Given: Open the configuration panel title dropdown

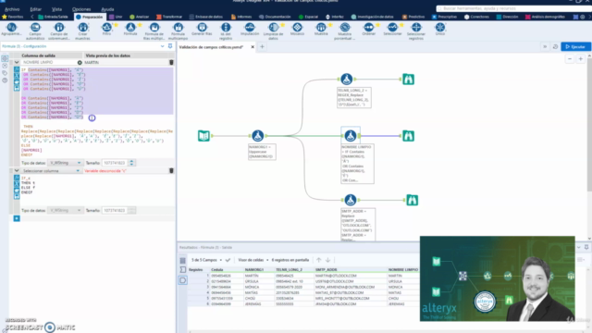Looking at the screenshot, I should coord(163,46).
